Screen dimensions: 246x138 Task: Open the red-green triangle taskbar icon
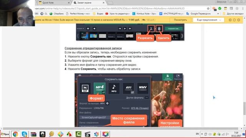point(69,134)
